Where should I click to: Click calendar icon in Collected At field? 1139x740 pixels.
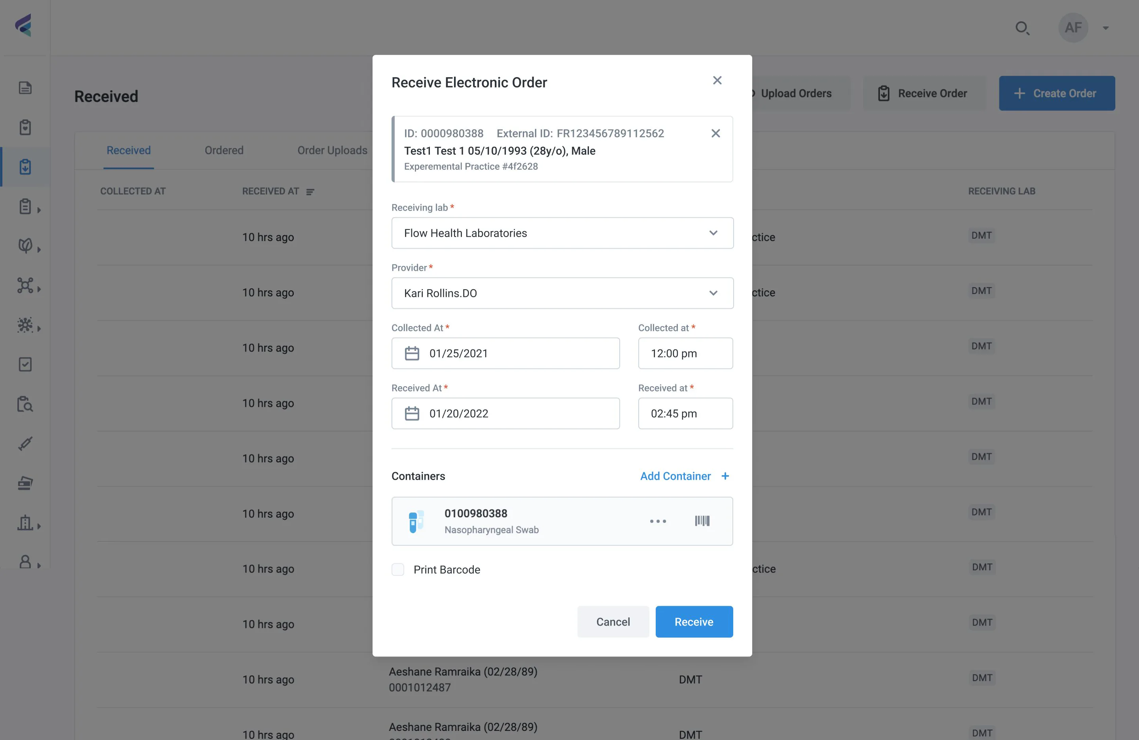pyautogui.click(x=412, y=353)
